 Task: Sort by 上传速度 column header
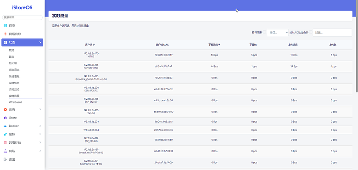293,45
